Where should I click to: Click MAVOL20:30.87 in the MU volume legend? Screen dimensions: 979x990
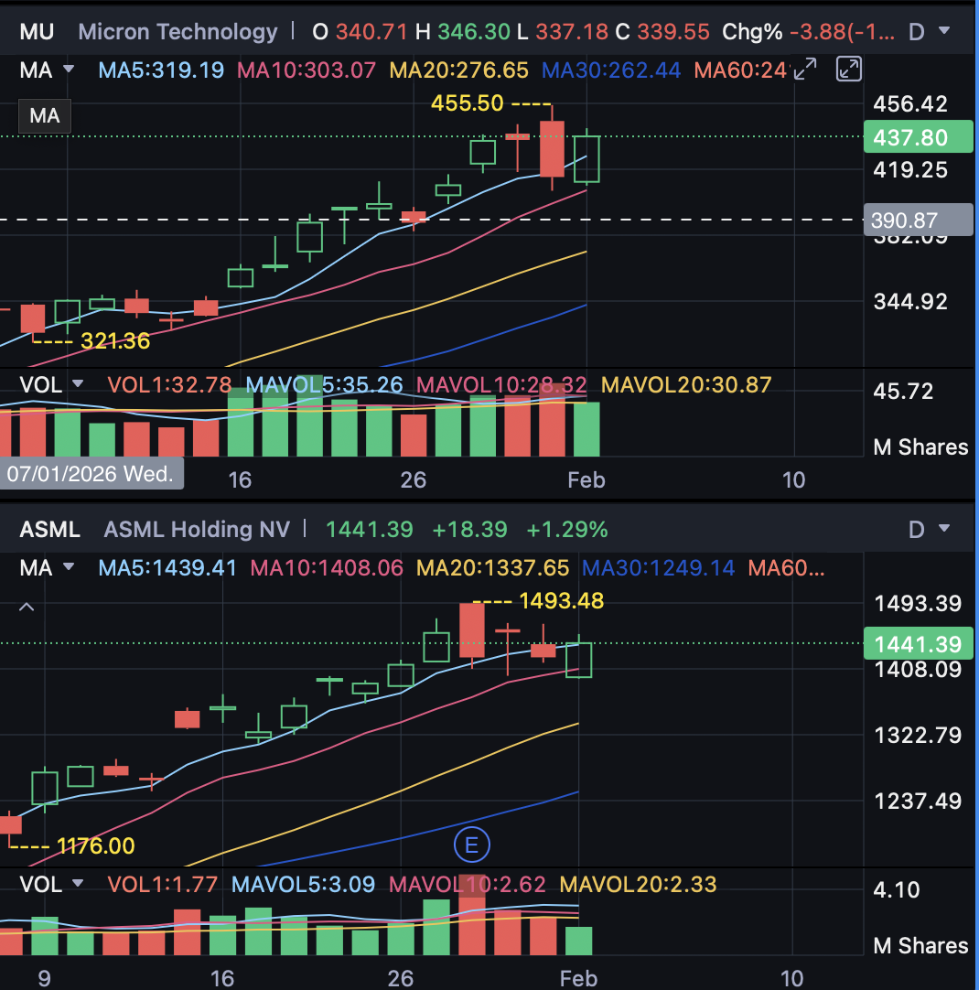(686, 385)
